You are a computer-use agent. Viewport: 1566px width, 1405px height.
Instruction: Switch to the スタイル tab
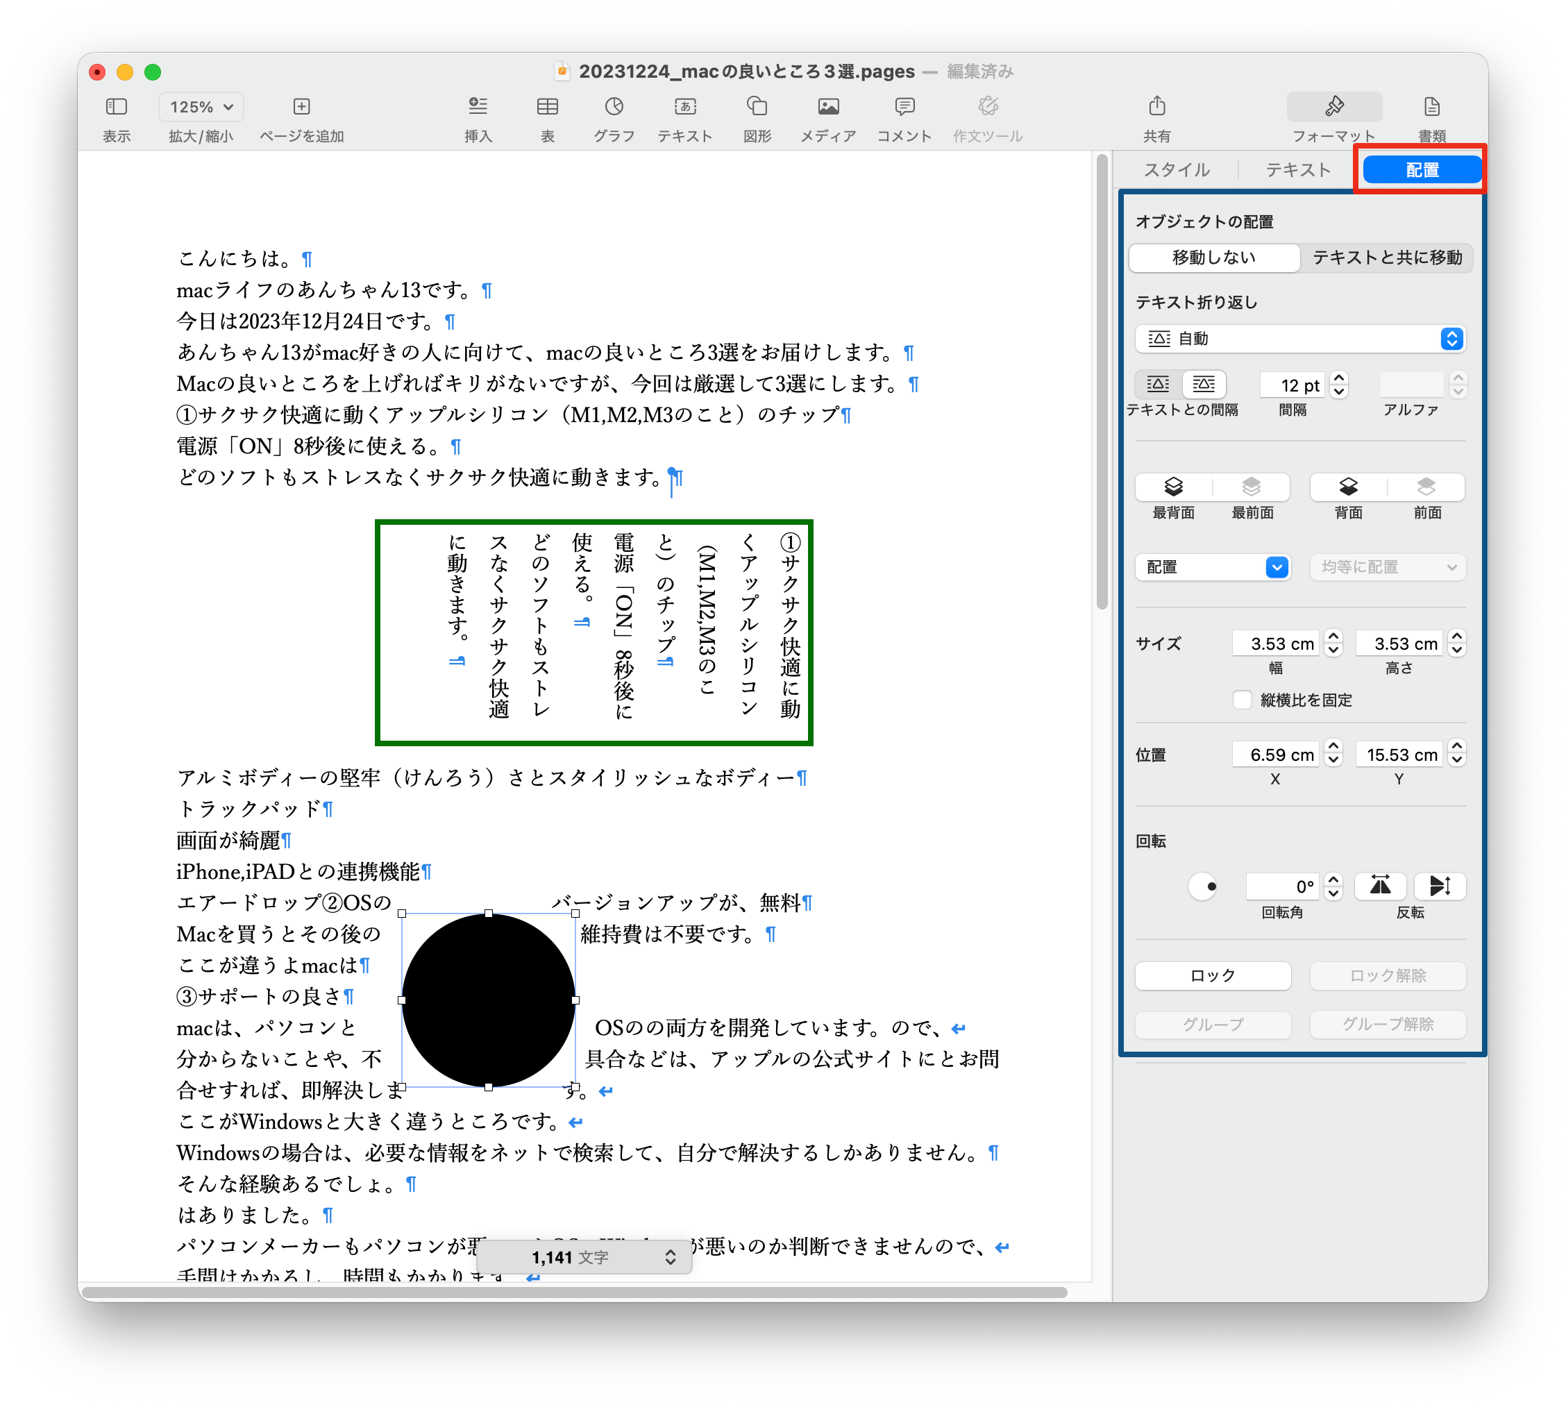[x=1177, y=170]
